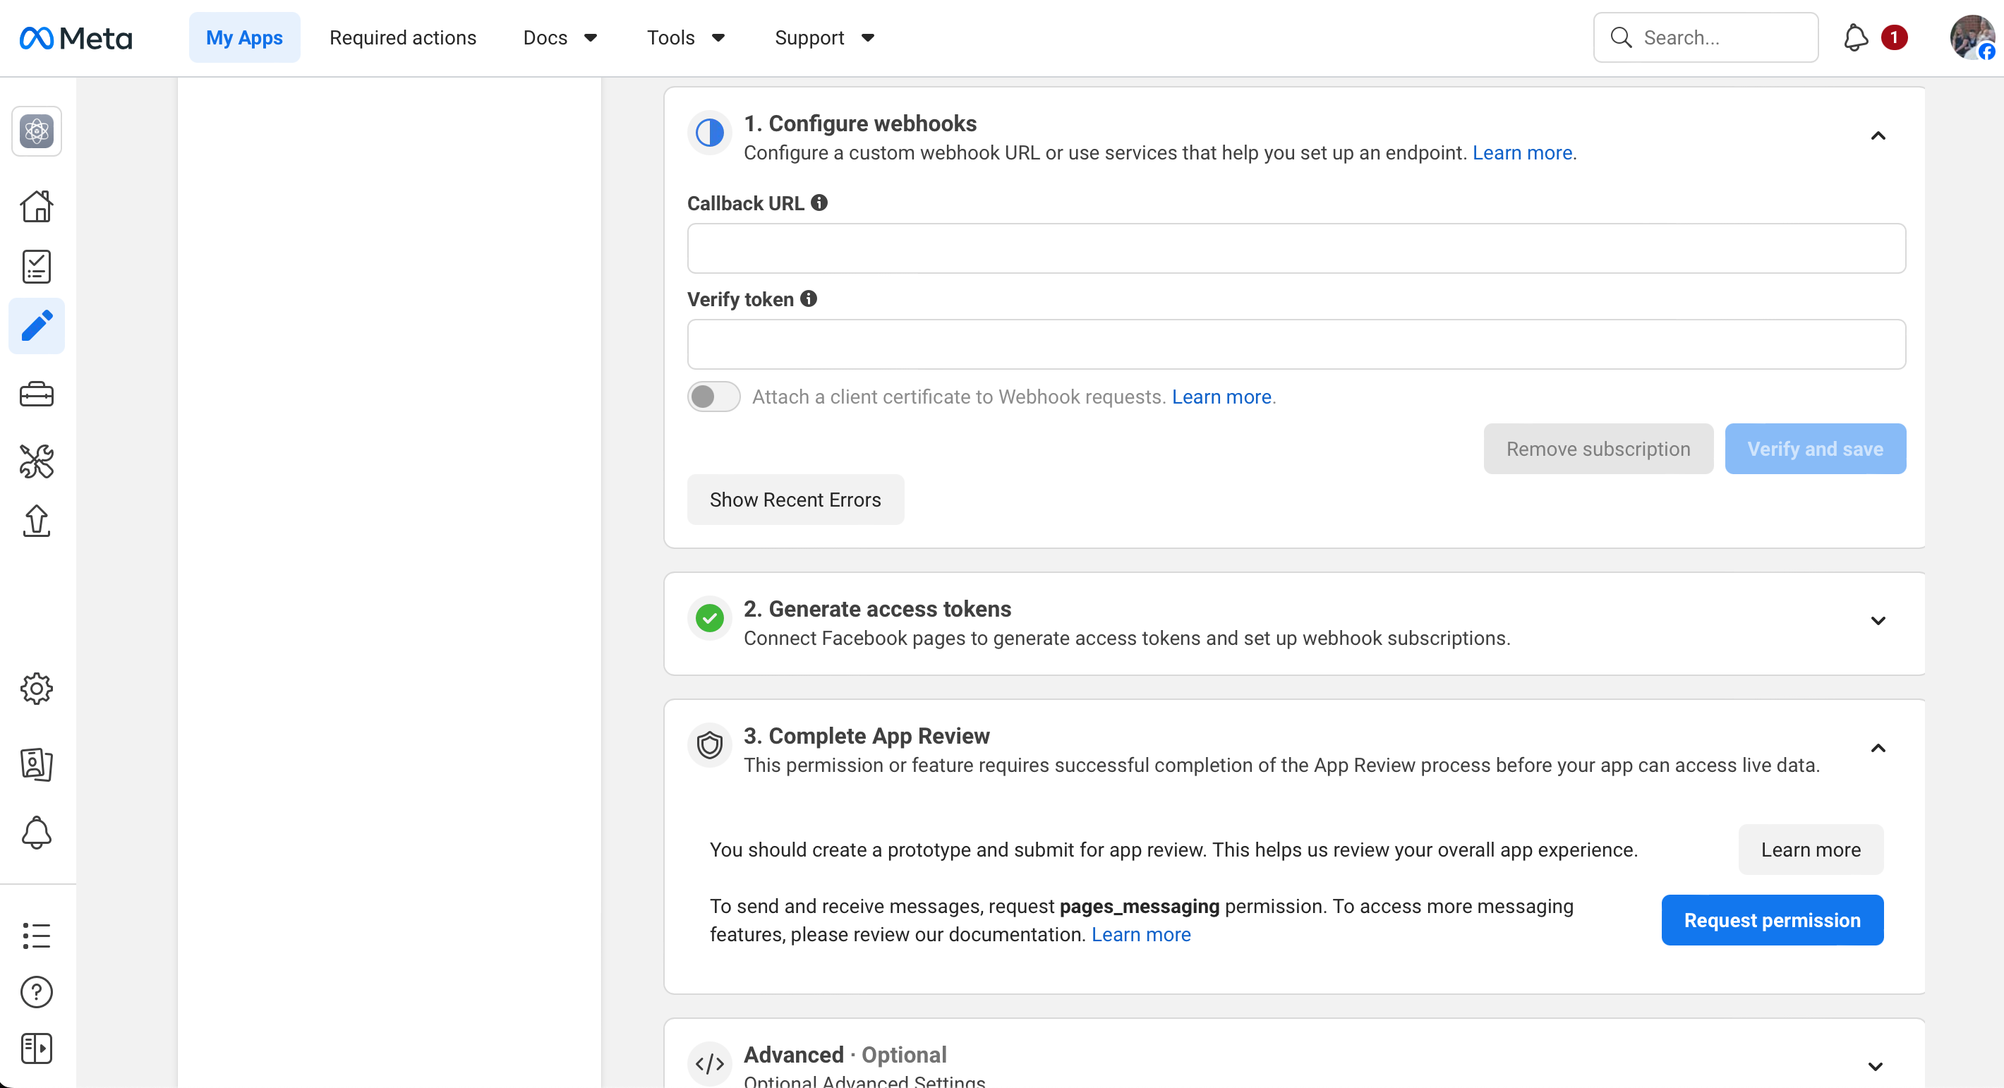Go to the Dashboard home icon
The width and height of the screenshot is (2004, 1088).
pyautogui.click(x=37, y=206)
